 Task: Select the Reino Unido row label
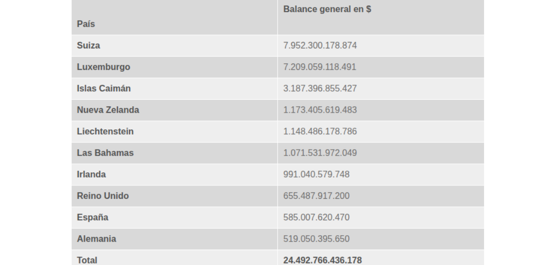[x=103, y=196]
